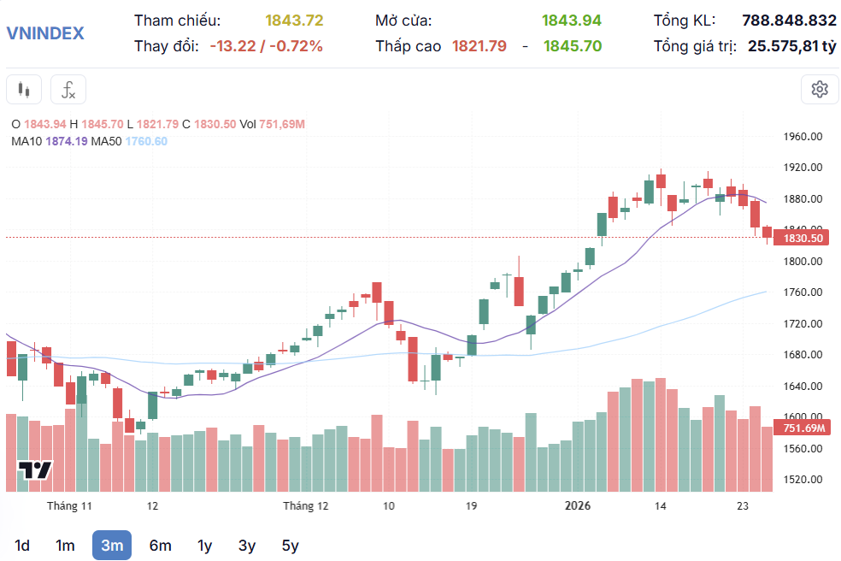
Task: Open chart settings gear icon
Action: [820, 89]
